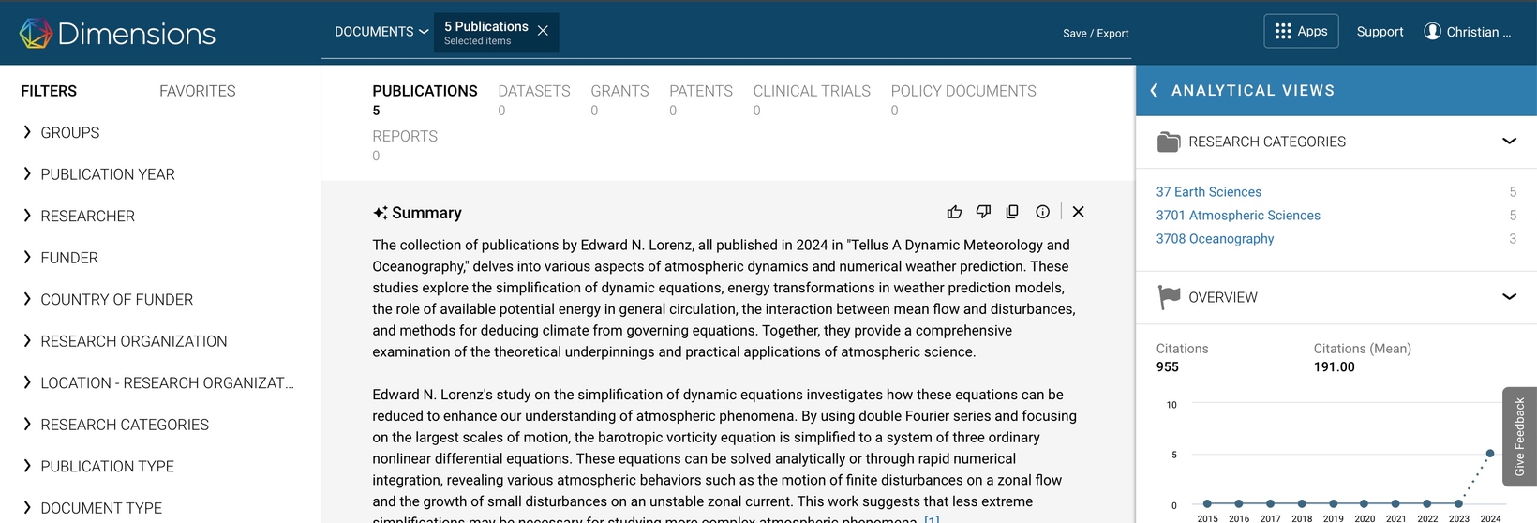Copy the summary text with copy icon
The height and width of the screenshot is (523, 1537).
point(1012,212)
